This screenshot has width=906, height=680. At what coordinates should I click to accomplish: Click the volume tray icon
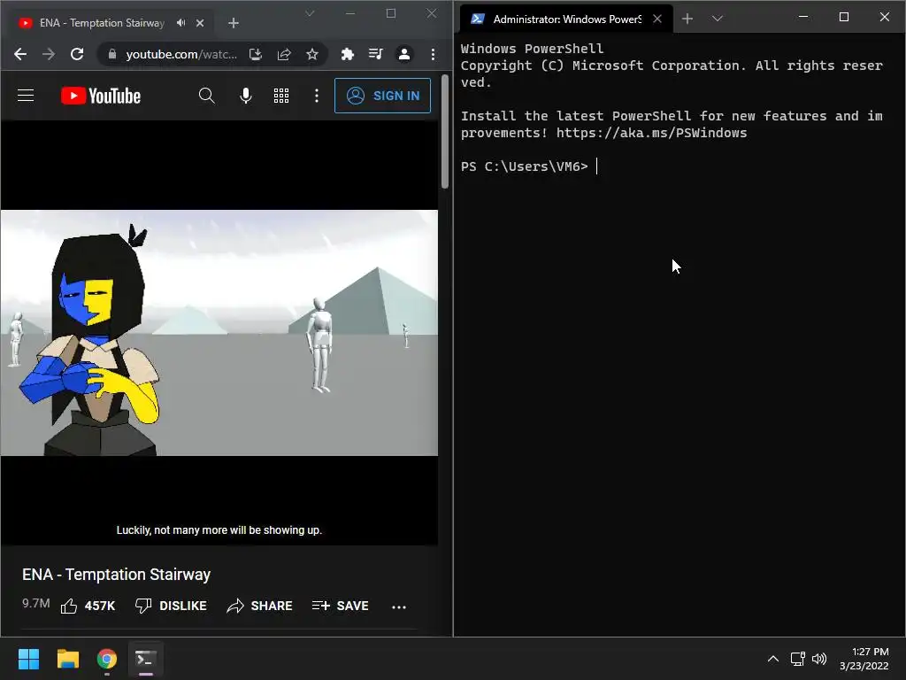click(819, 659)
